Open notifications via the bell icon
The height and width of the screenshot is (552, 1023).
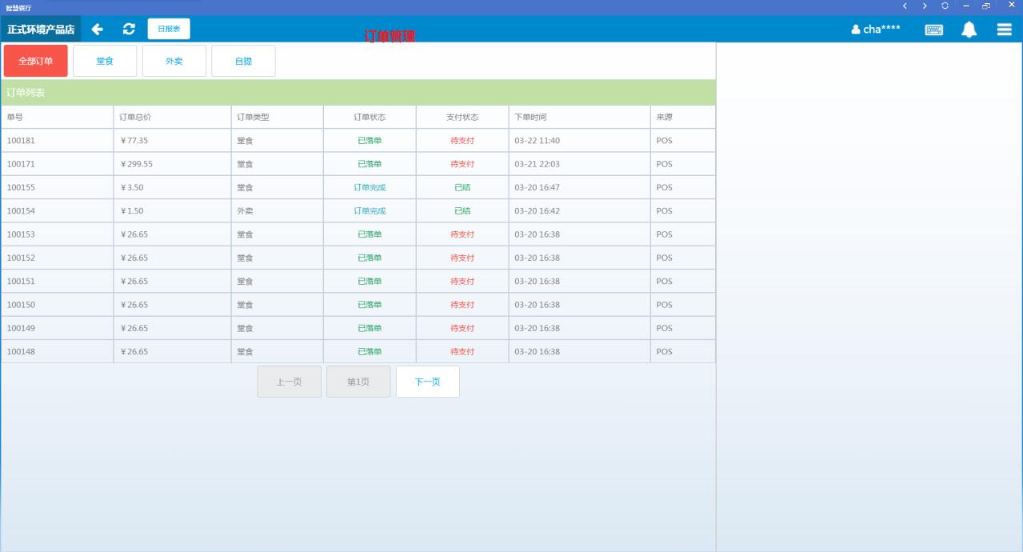pyautogui.click(x=969, y=30)
